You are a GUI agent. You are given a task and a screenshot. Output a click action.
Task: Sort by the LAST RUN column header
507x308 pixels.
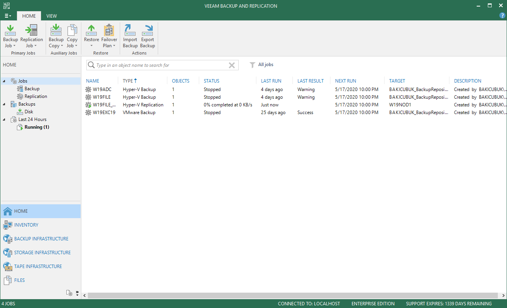(271, 81)
